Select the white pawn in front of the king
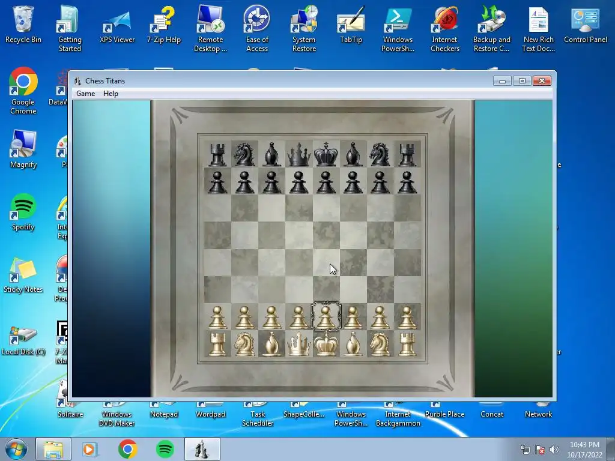The height and width of the screenshot is (461, 615). [x=326, y=317]
